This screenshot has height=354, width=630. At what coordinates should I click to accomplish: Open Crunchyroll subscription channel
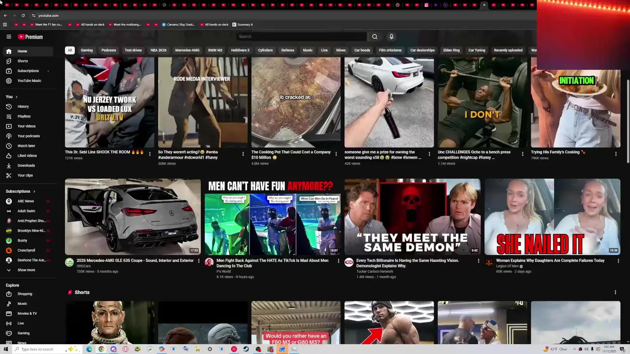coord(27,250)
